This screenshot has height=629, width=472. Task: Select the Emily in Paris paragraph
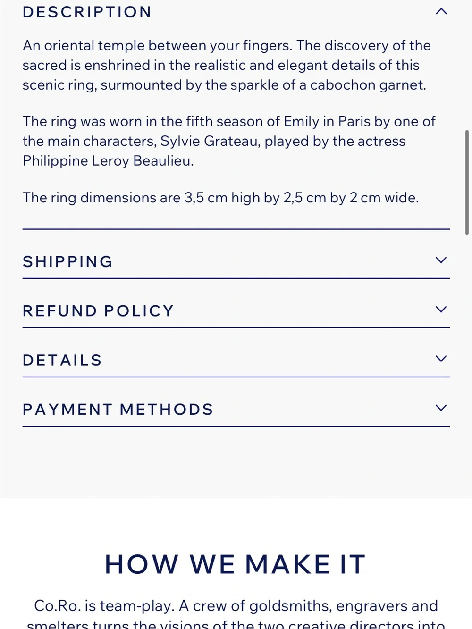pos(229,141)
